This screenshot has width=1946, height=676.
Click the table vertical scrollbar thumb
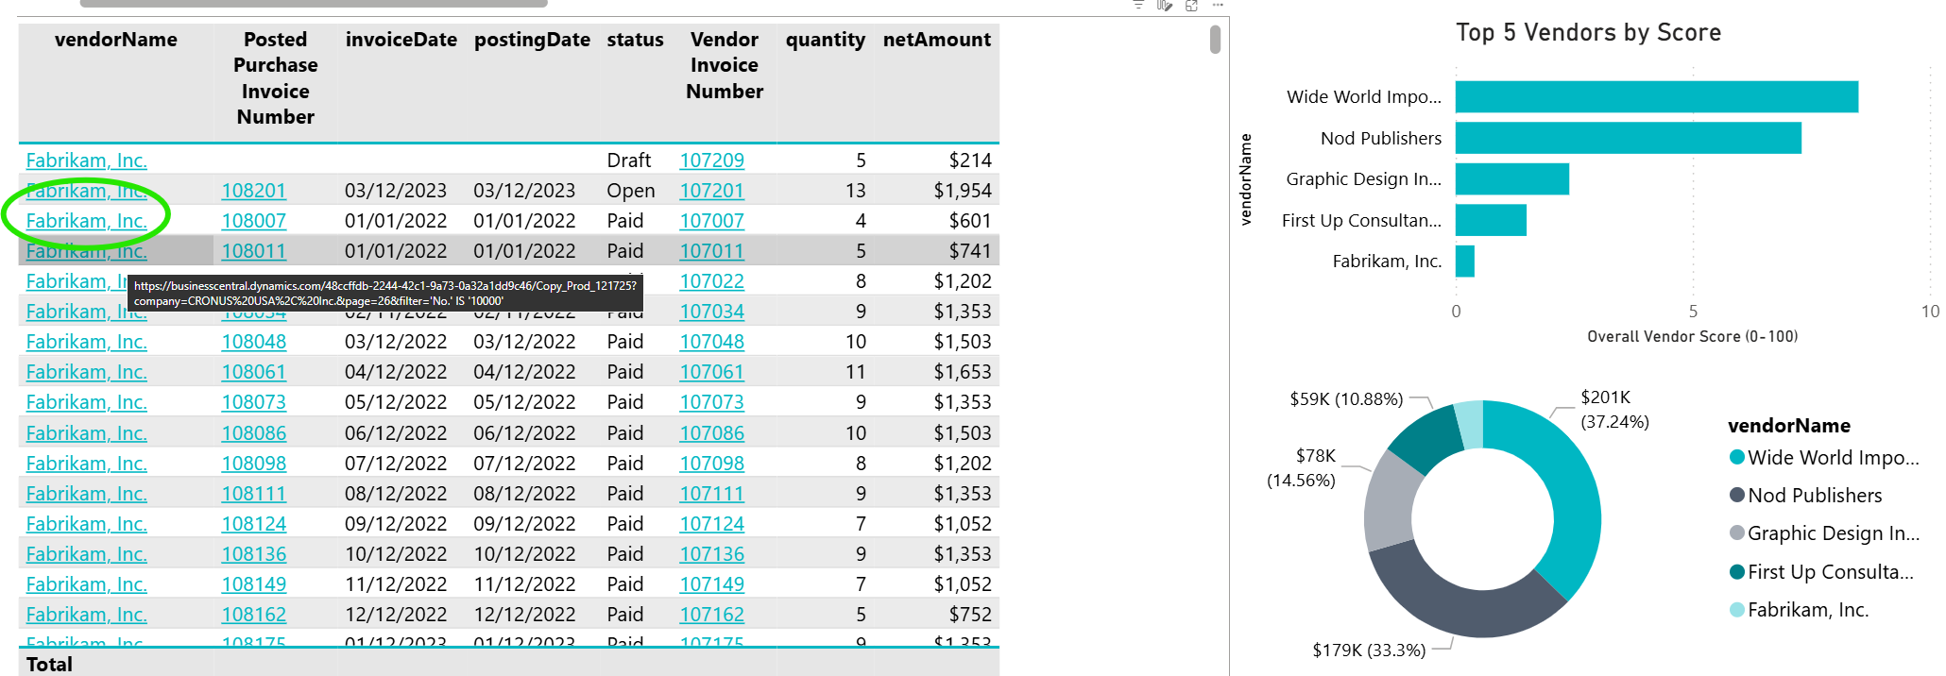[x=1215, y=40]
